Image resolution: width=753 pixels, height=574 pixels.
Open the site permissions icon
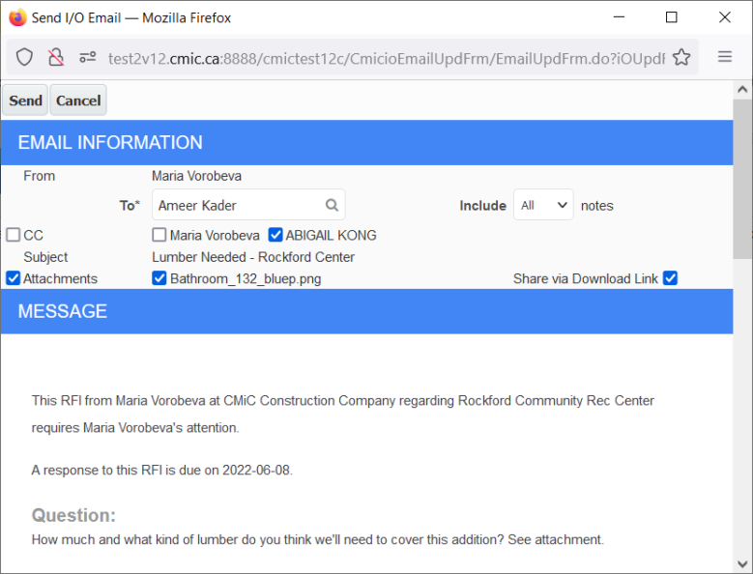point(87,57)
